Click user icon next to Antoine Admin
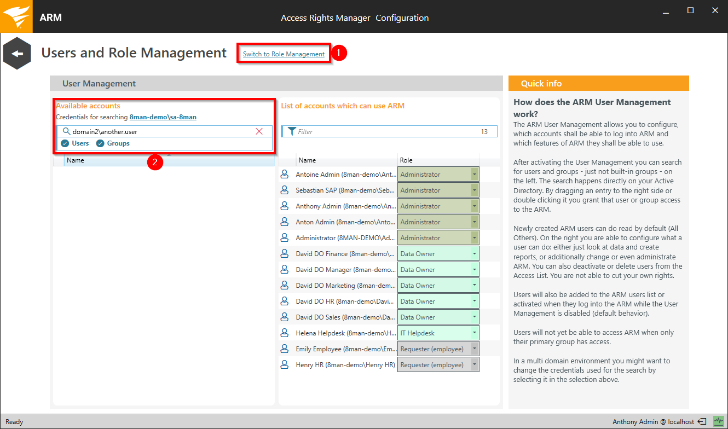This screenshot has width=728, height=429. coord(284,175)
